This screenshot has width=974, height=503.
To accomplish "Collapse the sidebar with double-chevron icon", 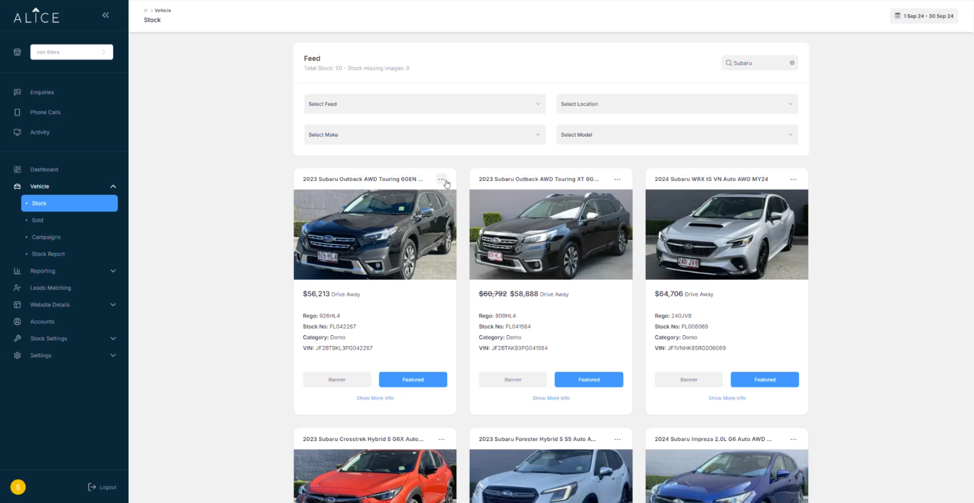I will (x=106, y=15).
